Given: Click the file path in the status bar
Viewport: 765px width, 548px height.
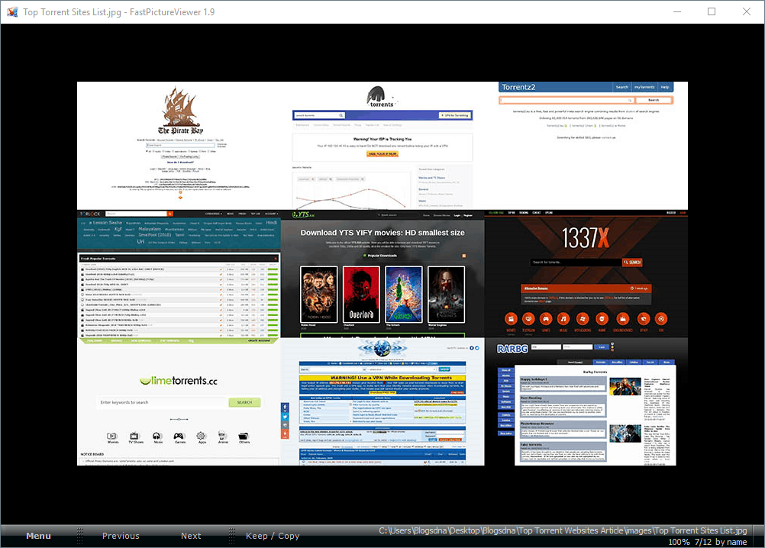Looking at the screenshot, I should coord(563,530).
